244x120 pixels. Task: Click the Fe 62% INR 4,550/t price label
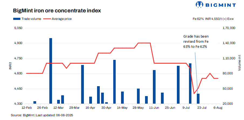[213, 19]
